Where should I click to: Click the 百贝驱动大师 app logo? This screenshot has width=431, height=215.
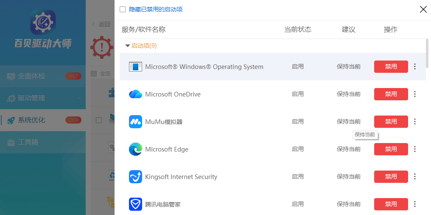[43, 22]
